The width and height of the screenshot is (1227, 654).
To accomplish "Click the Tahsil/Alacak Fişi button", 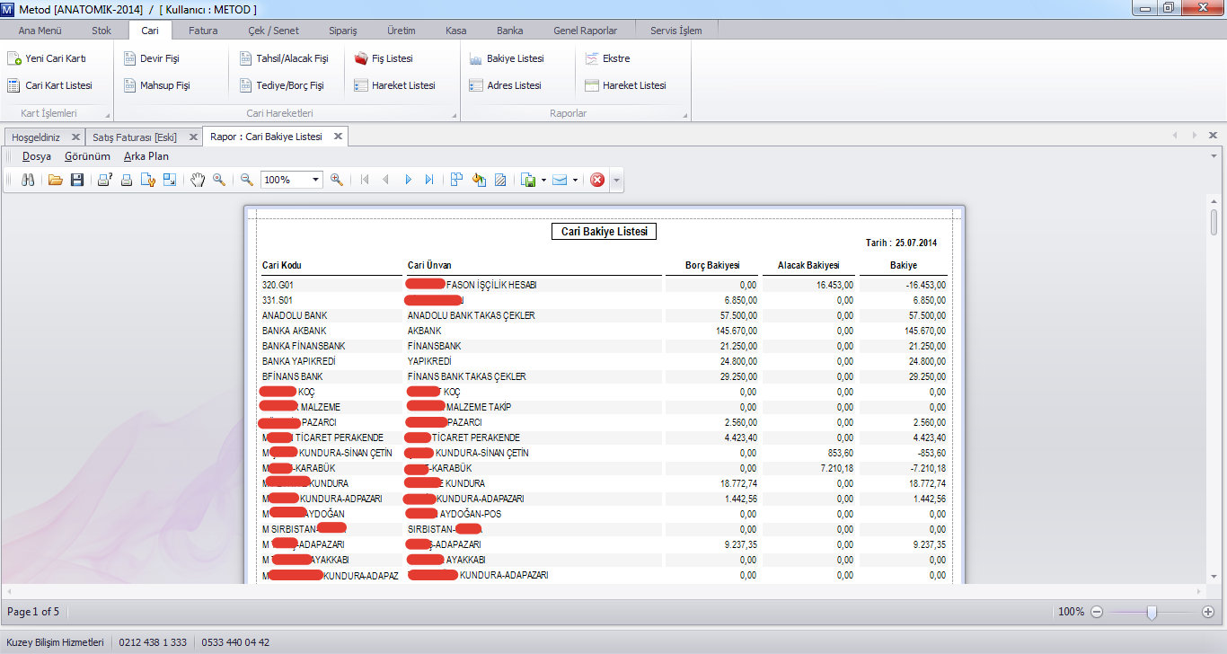I will tap(285, 58).
